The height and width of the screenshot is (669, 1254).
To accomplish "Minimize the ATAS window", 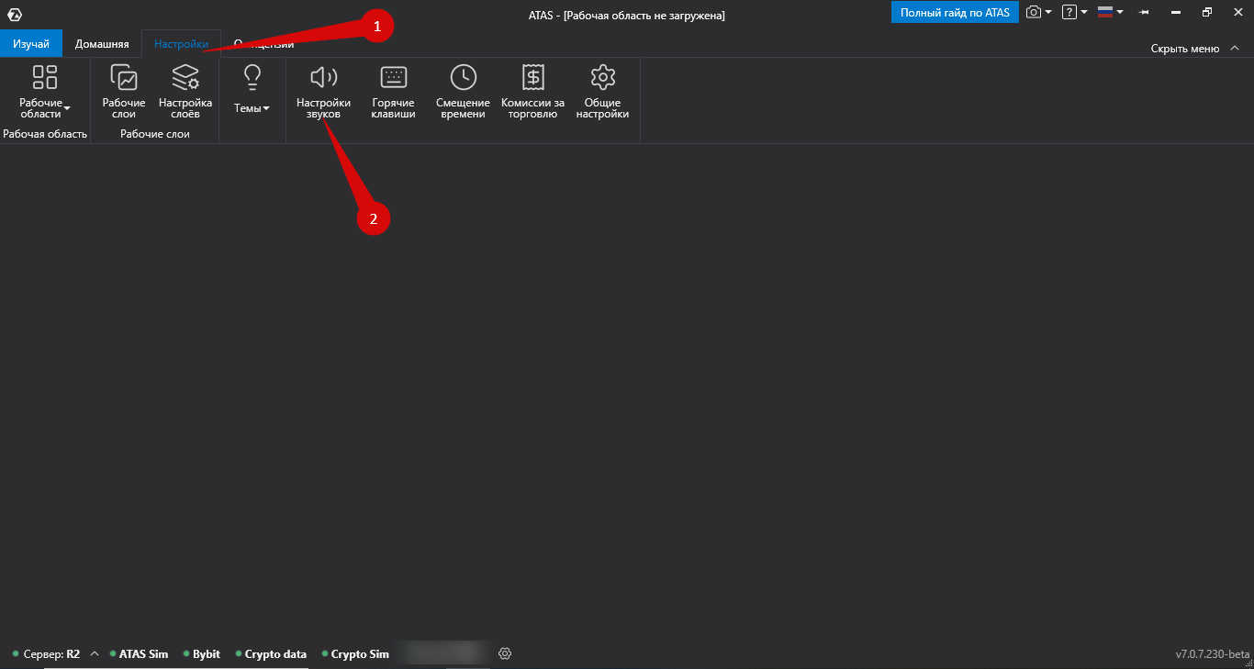I will coord(1176,13).
